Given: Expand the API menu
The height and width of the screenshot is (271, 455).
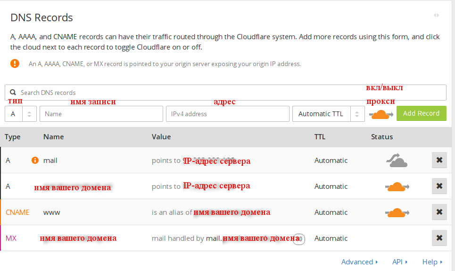Looking at the screenshot, I should tap(400, 262).
